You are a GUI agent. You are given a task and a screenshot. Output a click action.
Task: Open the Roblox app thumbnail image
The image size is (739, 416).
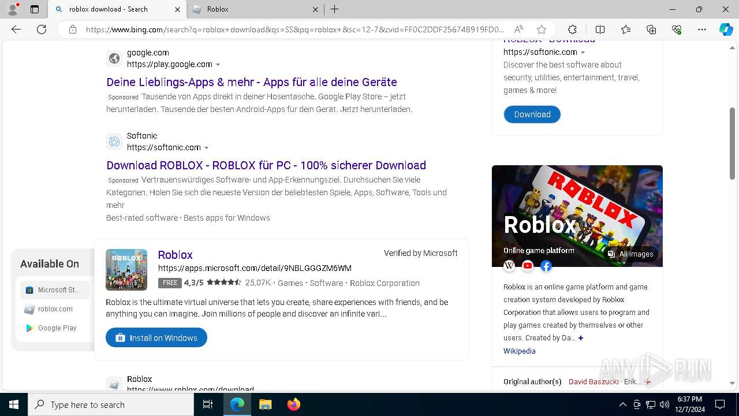click(126, 270)
